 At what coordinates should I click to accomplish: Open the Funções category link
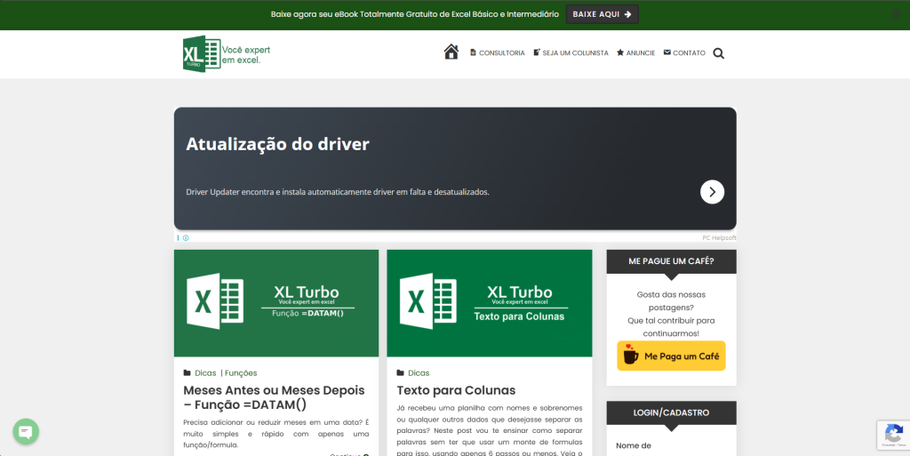point(241,373)
